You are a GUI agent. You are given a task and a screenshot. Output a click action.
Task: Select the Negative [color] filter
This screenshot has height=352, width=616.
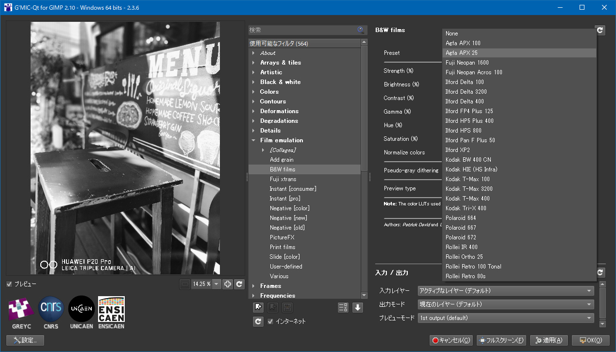coord(289,208)
